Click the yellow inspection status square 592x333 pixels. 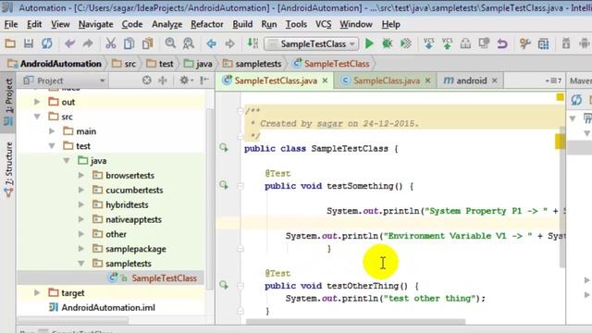[561, 97]
